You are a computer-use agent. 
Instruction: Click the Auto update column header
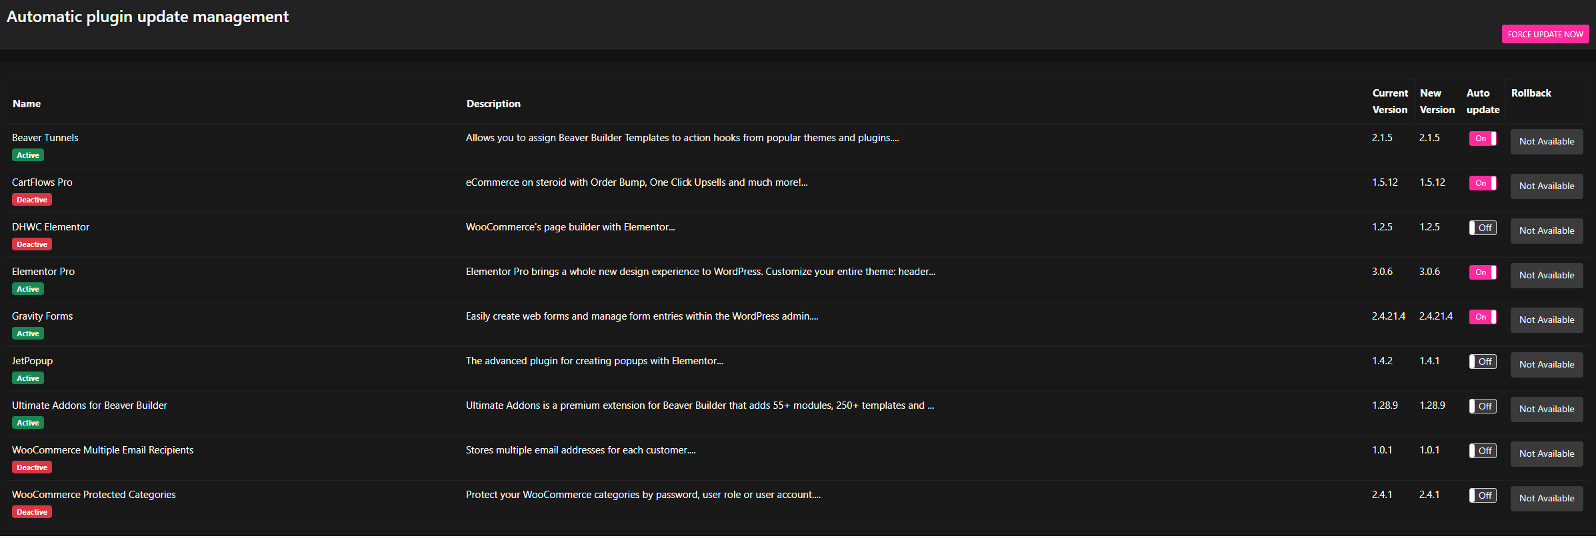1483,101
